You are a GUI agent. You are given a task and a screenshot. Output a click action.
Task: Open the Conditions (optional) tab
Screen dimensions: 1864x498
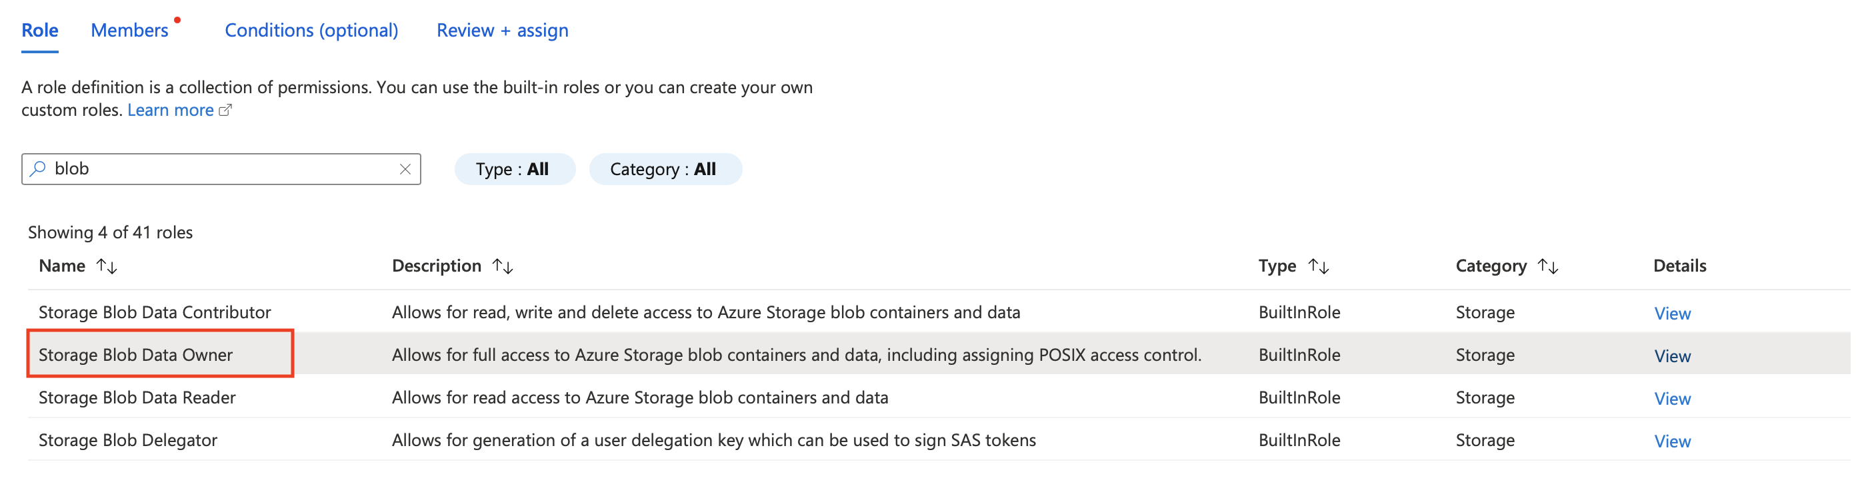311,31
